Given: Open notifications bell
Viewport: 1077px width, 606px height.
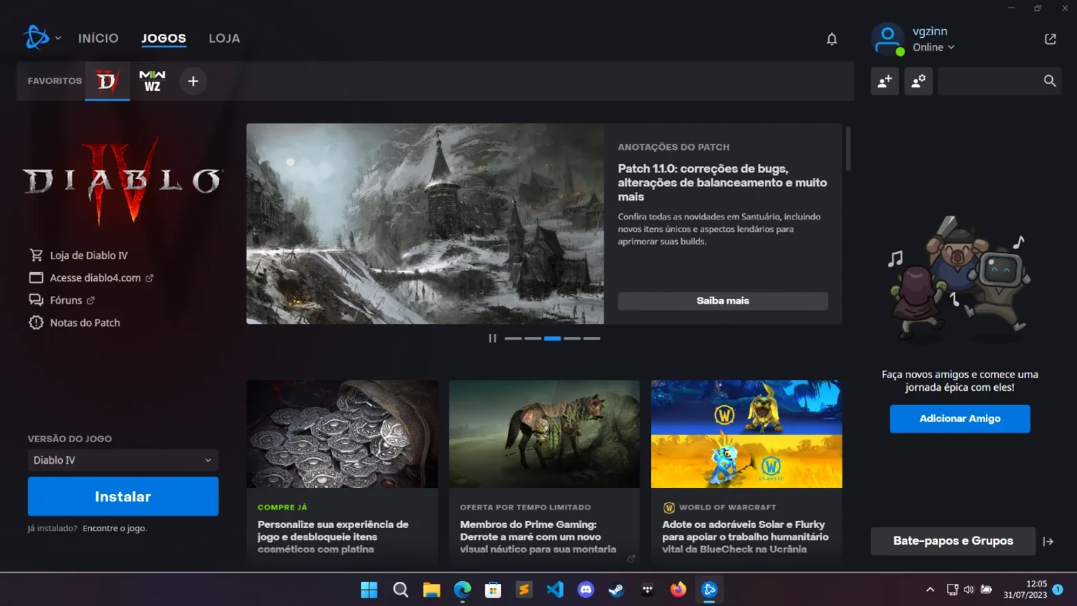Looking at the screenshot, I should pos(832,39).
